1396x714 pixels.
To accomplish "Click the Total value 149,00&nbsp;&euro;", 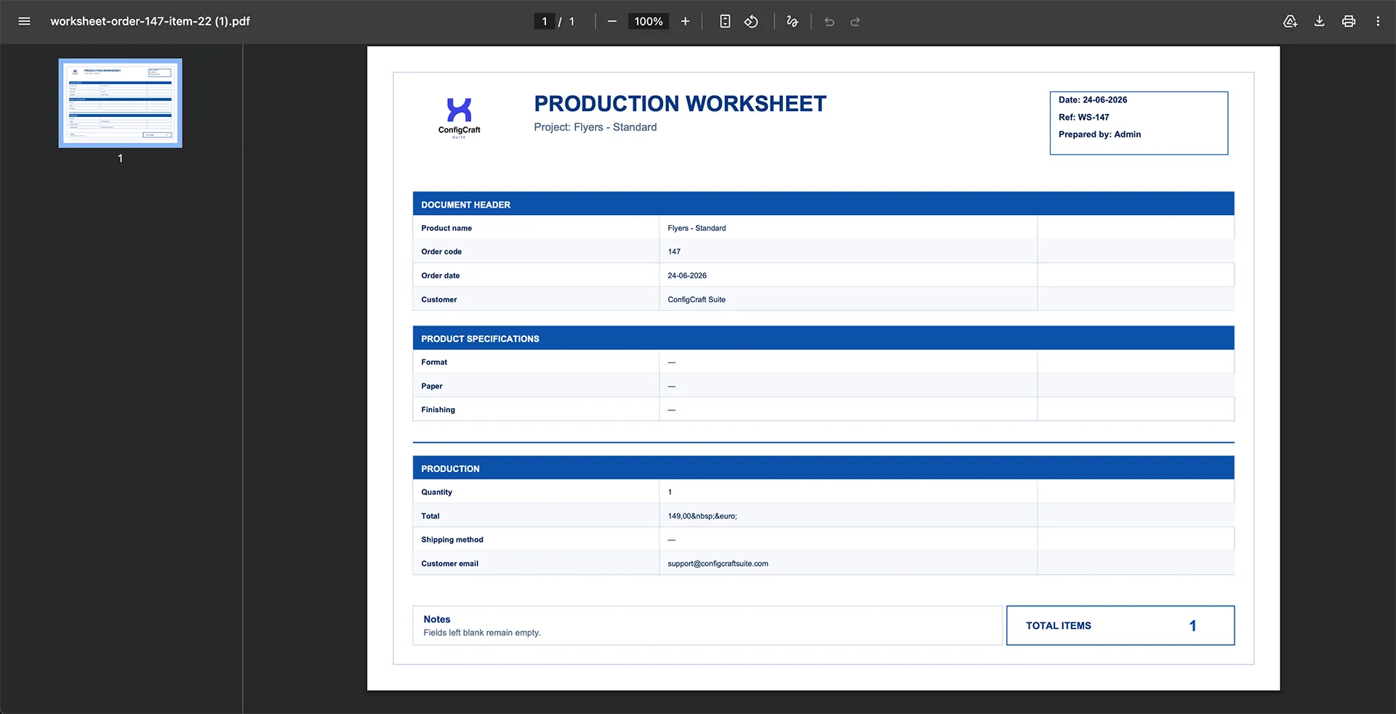I will pyautogui.click(x=702, y=516).
